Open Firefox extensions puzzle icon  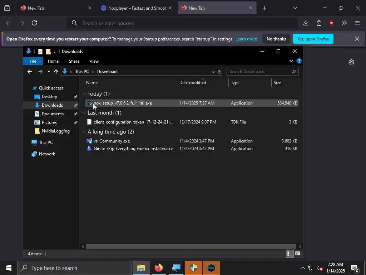[x=319, y=23]
